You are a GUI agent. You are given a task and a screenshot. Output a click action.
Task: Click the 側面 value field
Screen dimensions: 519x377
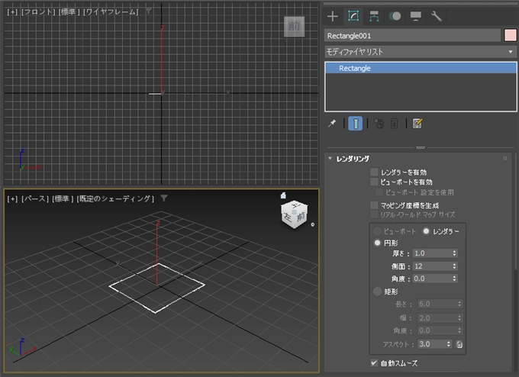(x=432, y=266)
